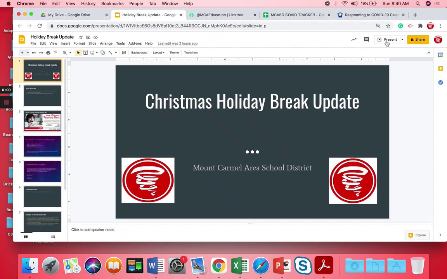
Task: Insert an image from the toolbar
Action: (x=92, y=53)
